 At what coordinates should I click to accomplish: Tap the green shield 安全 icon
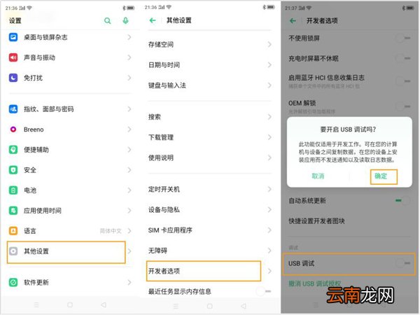click(13, 170)
